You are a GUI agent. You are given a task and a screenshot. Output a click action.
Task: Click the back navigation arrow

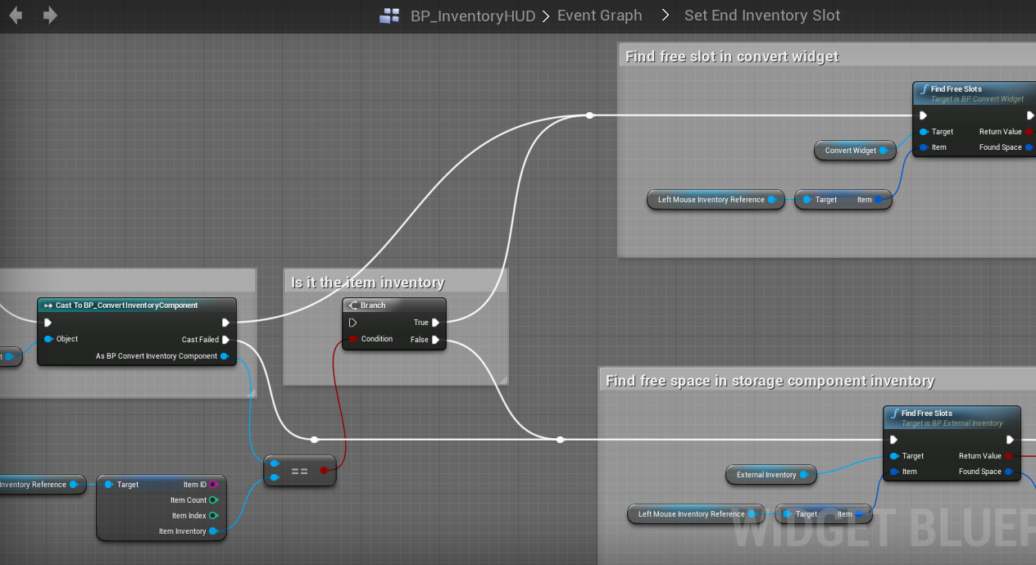tap(16, 16)
